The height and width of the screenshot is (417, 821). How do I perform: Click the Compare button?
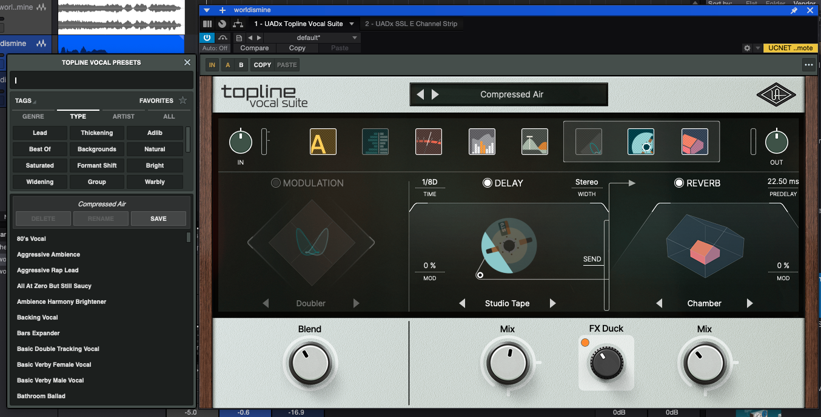point(255,48)
